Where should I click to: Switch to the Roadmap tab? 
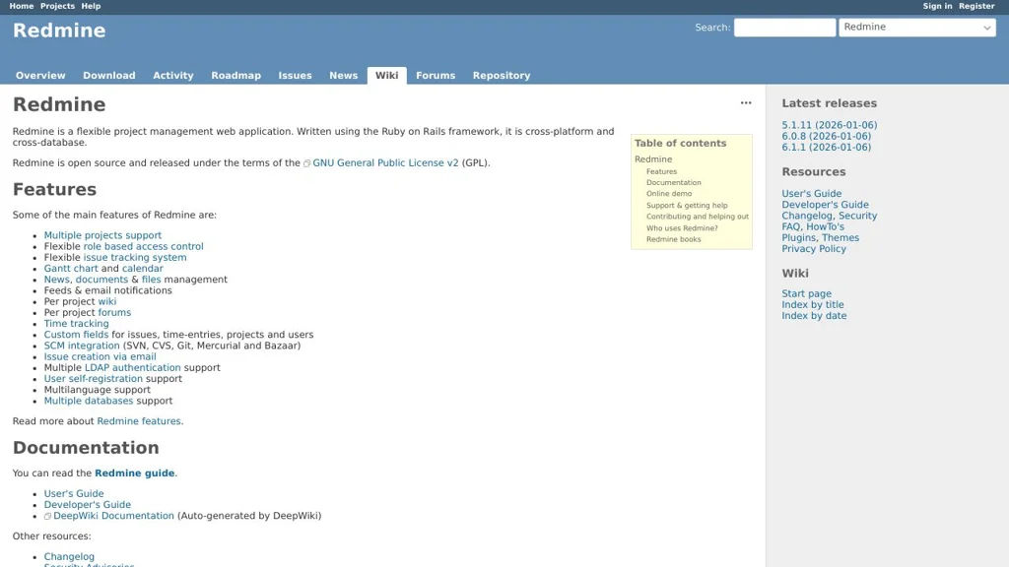[236, 75]
